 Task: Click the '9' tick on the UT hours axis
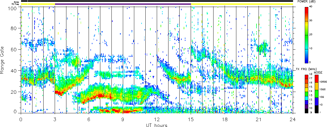[x=123, y=119]
